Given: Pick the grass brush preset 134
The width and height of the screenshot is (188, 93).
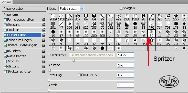Looking at the screenshot, I should click(127, 42).
